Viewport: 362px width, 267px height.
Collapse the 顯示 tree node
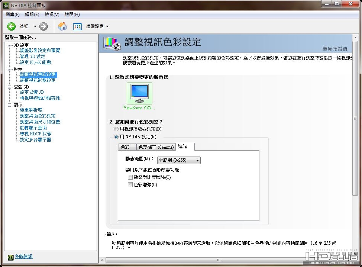9,105
